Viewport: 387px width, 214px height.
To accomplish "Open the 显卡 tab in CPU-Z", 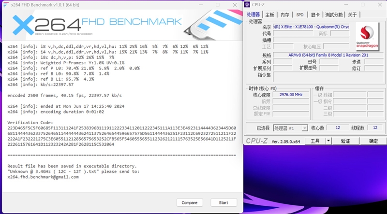I will pos(315,15).
